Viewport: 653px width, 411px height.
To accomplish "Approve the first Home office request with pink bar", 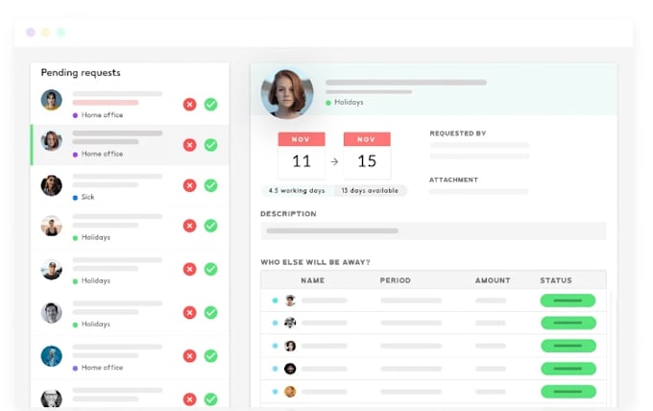I will pos(210,104).
